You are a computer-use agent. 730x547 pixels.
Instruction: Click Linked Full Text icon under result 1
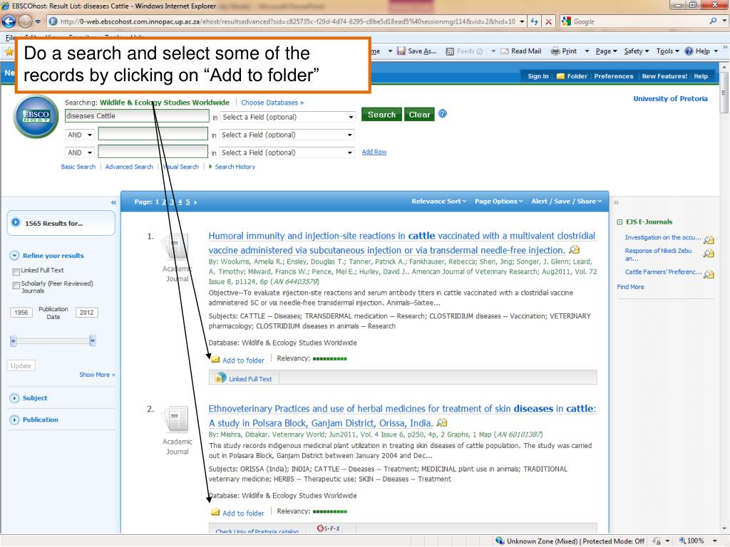pyautogui.click(x=220, y=377)
